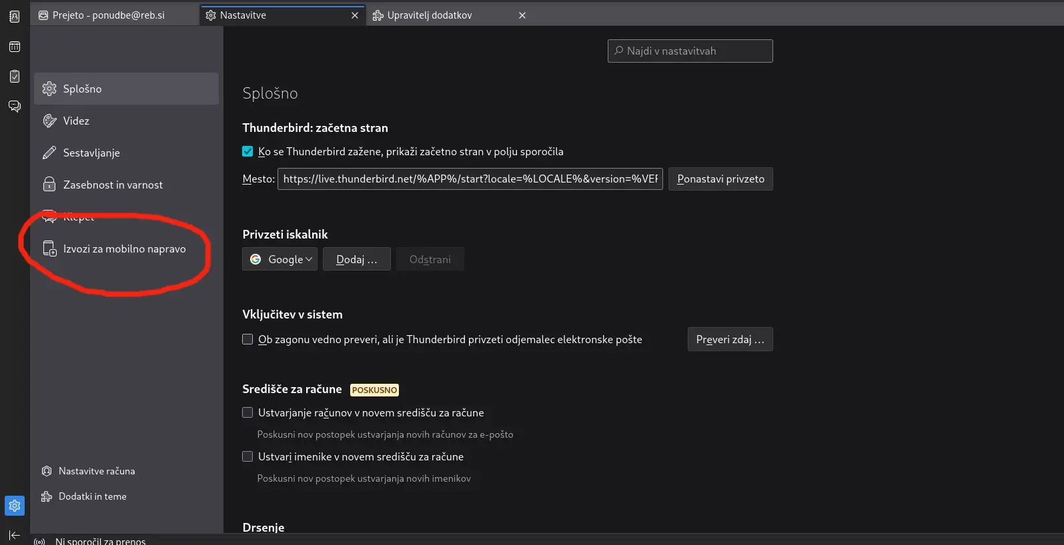The height and width of the screenshot is (545, 1064).
Task: Open the Tasks space icon
Action: 15,77
